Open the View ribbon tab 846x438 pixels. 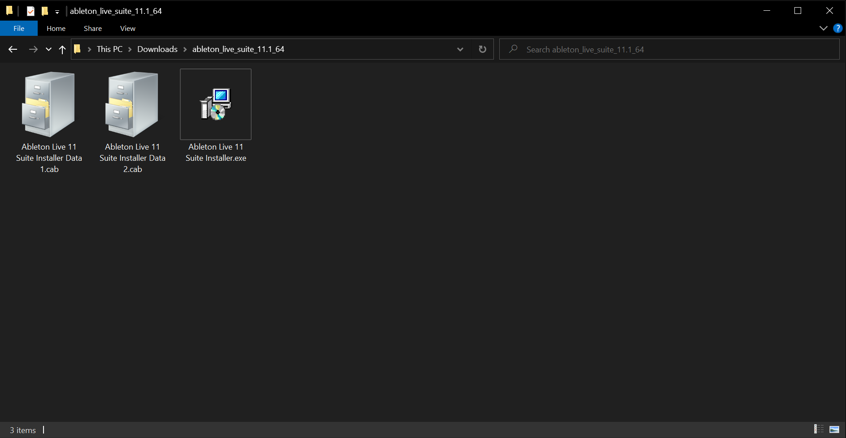click(128, 28)
